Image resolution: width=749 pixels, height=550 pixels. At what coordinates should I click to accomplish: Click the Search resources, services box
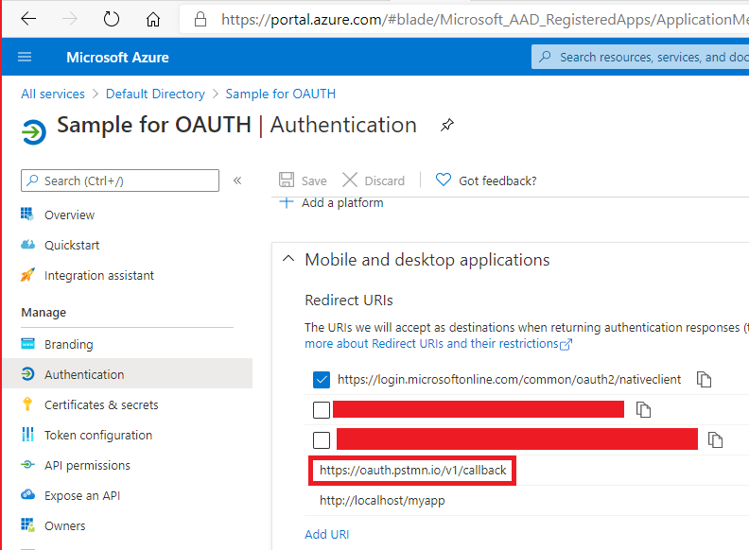pos(640,57)
